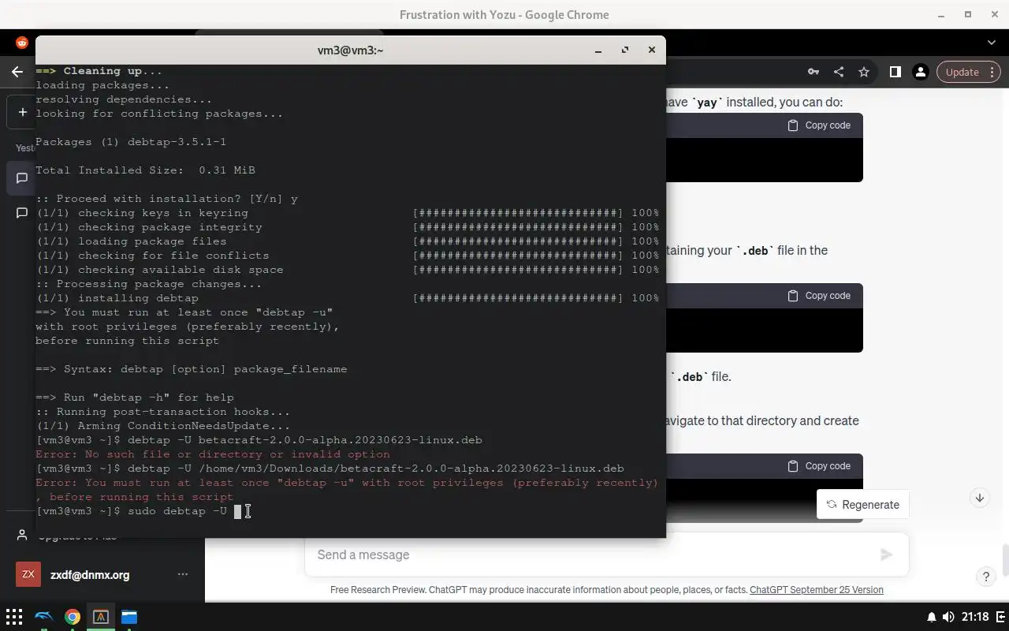Click the Regenerate button
Image resolution: width=1009 pixels, height=631 pixels.
click(x=862, y=505)
